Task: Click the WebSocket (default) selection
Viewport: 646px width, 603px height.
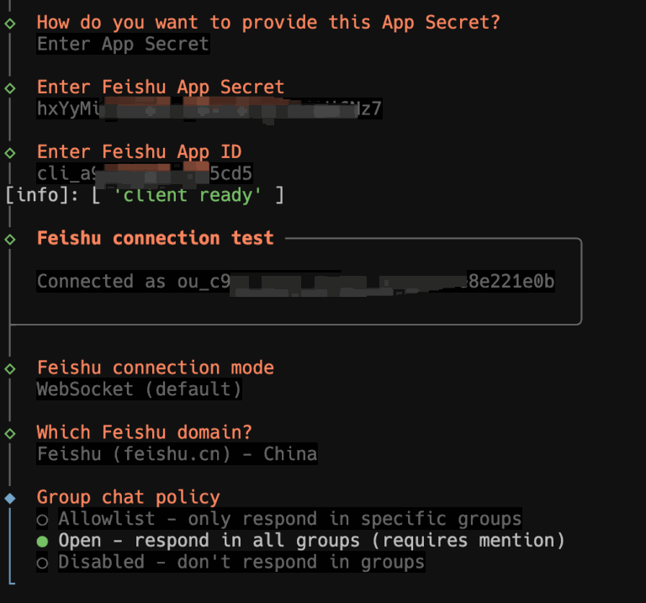Action: tap(139, 389)
